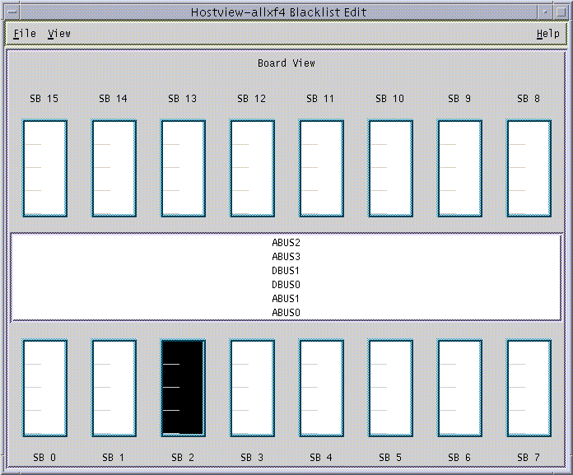Maximize the Blacklist Edit window
The width and height of the screenshot is (573, 475).
[561, 12]
